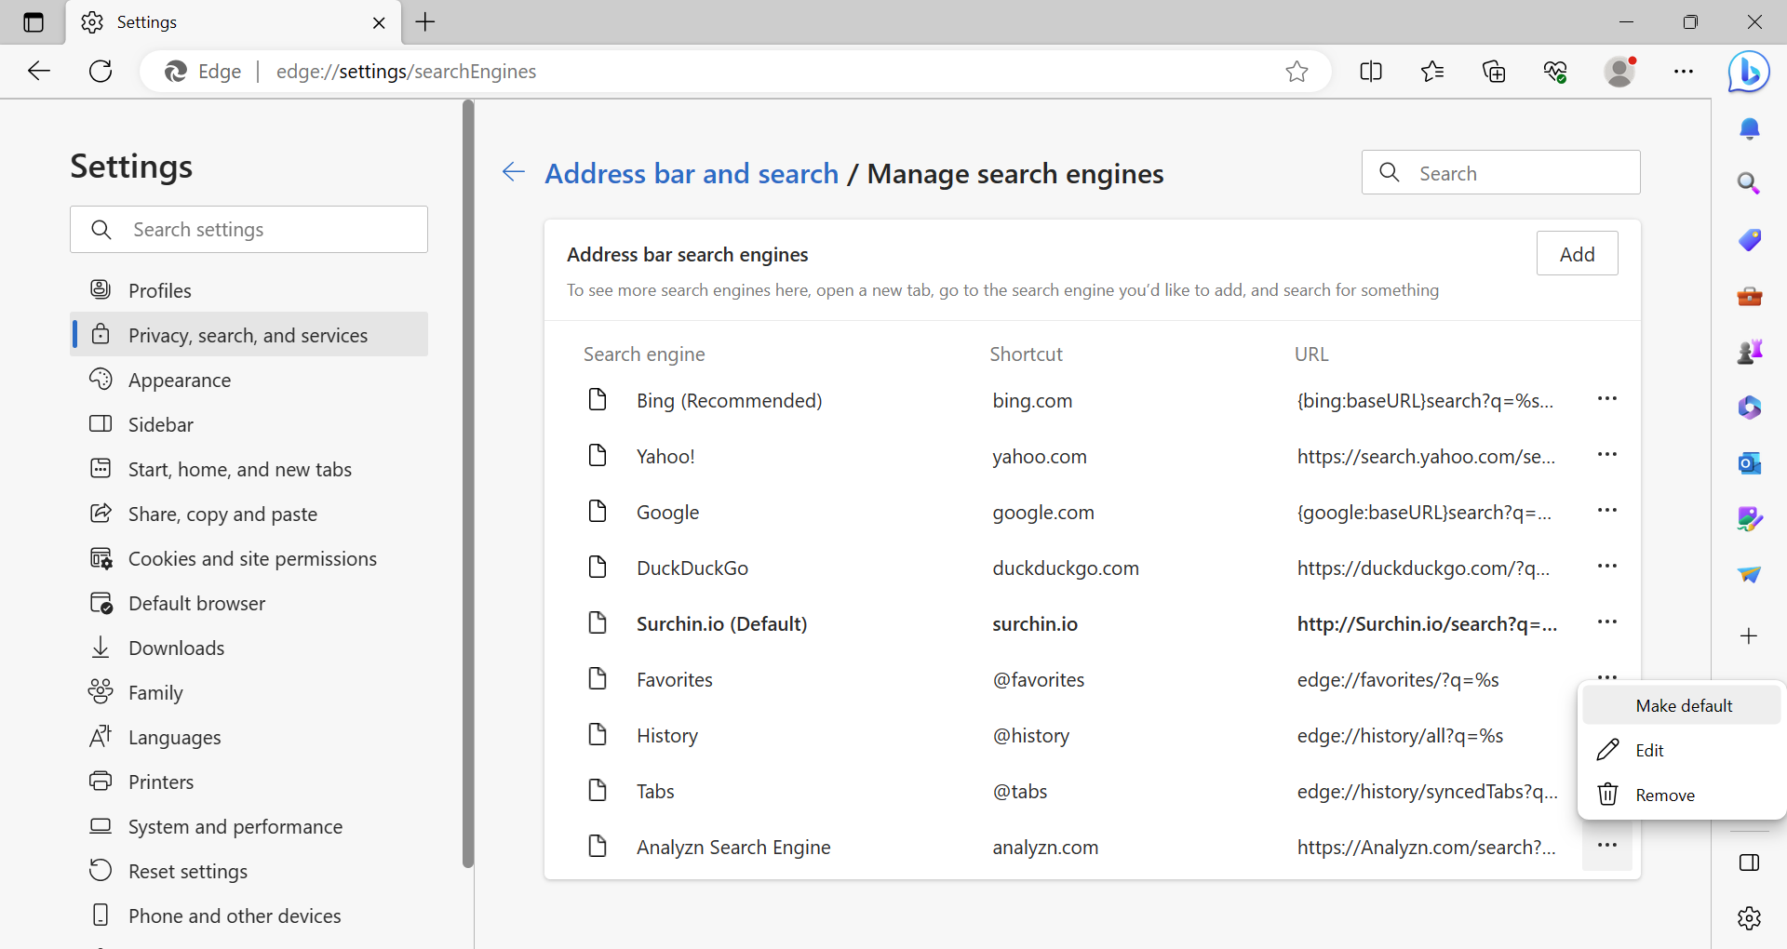Open Start, home, and new tabs
Image resolution: width=1787 pixels, height=949 pixels.
pos(249,469)
